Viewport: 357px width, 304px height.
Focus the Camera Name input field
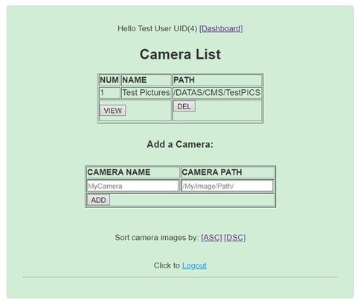tap(132, 186)
